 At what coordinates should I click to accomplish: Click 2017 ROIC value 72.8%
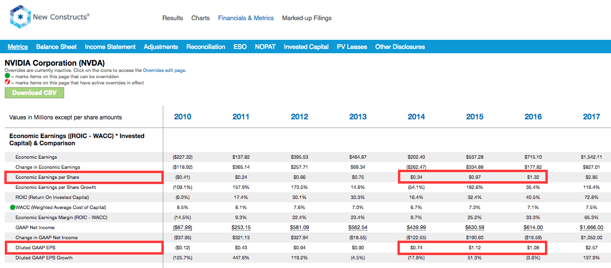coord(591,198)
